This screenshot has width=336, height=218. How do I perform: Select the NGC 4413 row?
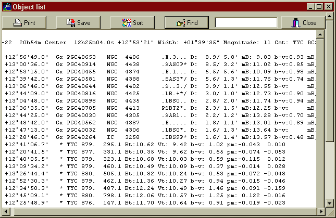[x=159, y=108]
